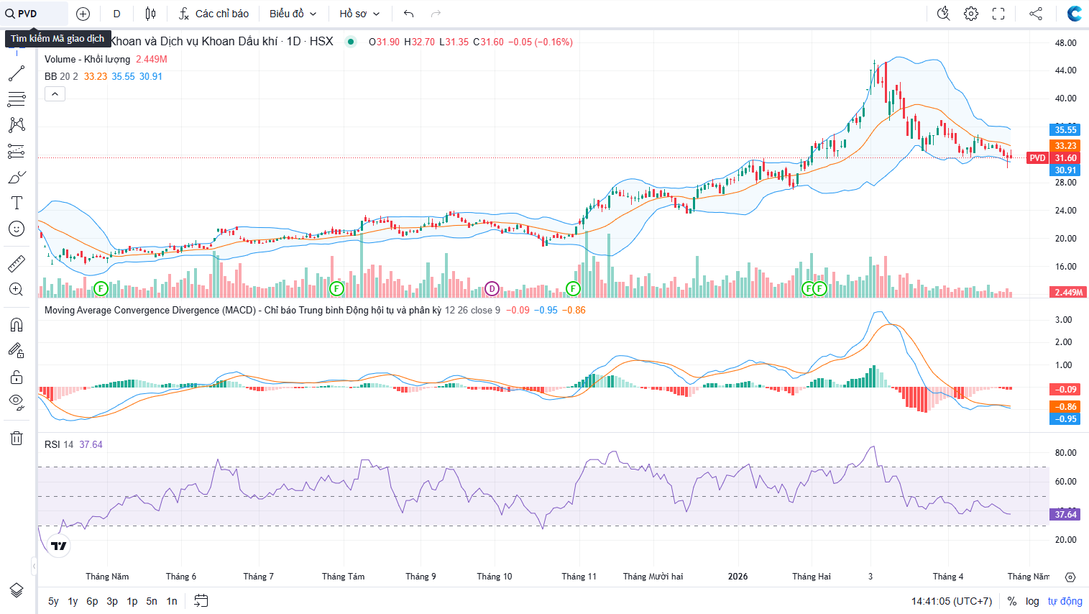
Task: Expand the Hồ sơ dropdown menu
Action: 359,14
